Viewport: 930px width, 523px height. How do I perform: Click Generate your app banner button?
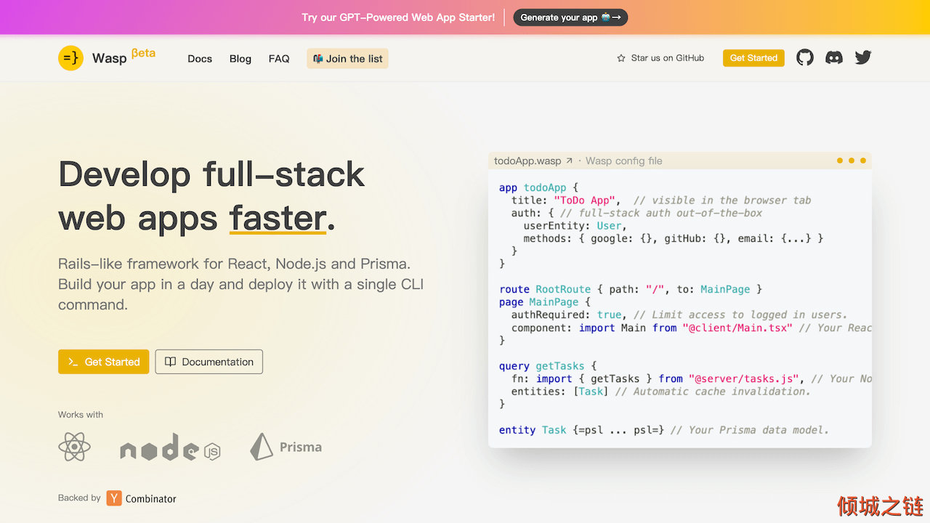coord(570,17)
